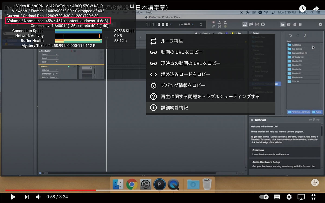Select 詳細統計情報 menu entry
The height and width of the screenshot is (203, 325).
tap(210, 107)
